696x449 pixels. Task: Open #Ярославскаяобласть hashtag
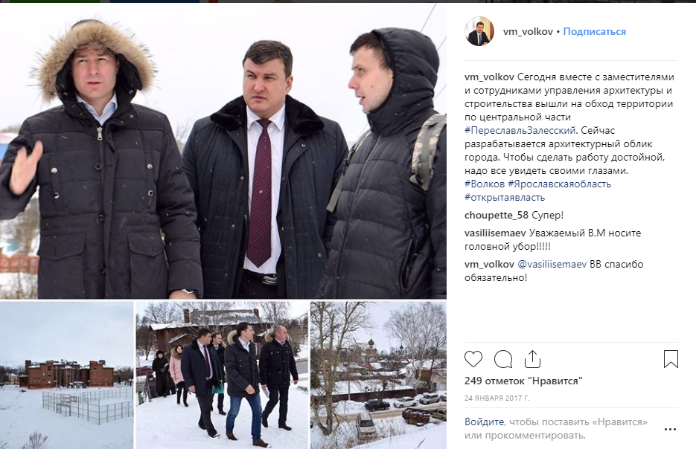click(559, 184)
